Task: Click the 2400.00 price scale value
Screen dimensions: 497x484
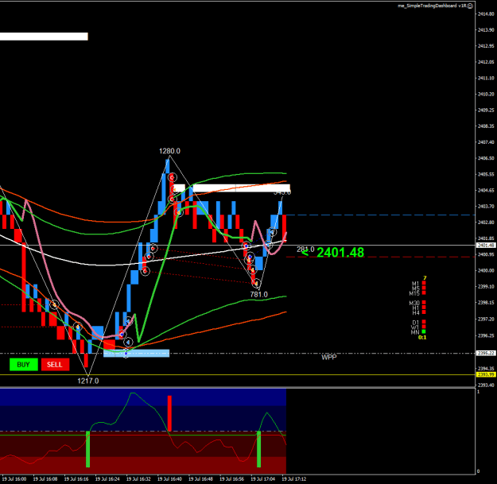Action: click(x=486, y=270)
